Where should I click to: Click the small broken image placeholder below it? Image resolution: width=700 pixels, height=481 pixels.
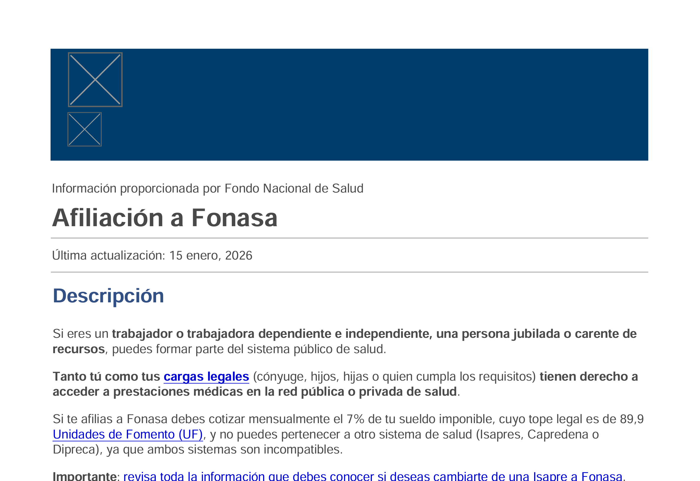(x=85, y=129)
